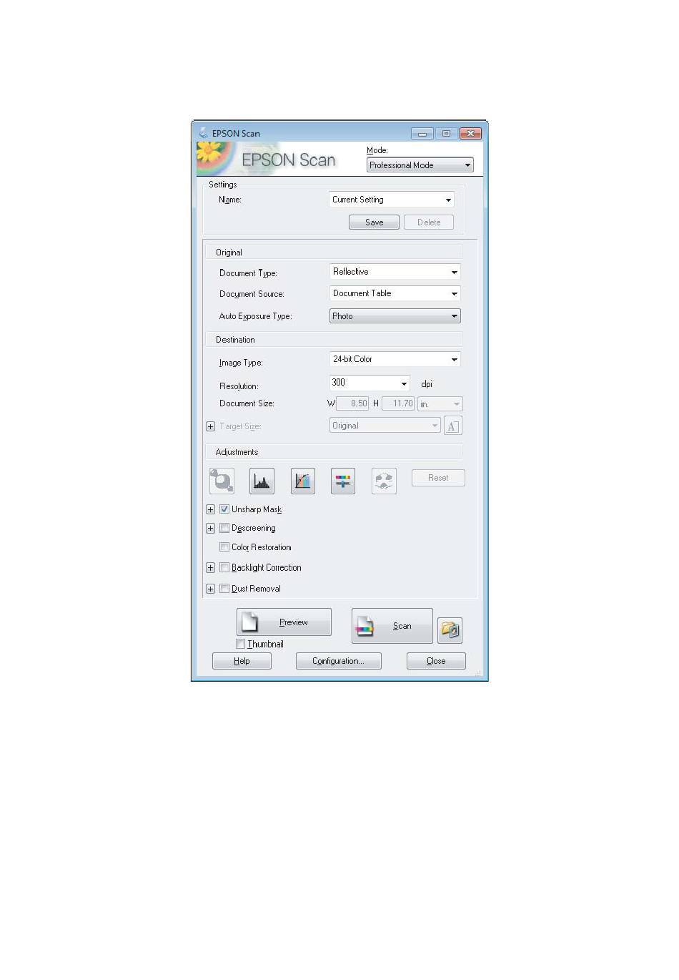The image size is (679, 980).
Task: Maximize the EPSON Scan window
Action: (446, 134)
